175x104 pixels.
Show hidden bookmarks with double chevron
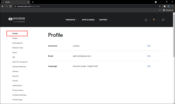click(160, 10)
